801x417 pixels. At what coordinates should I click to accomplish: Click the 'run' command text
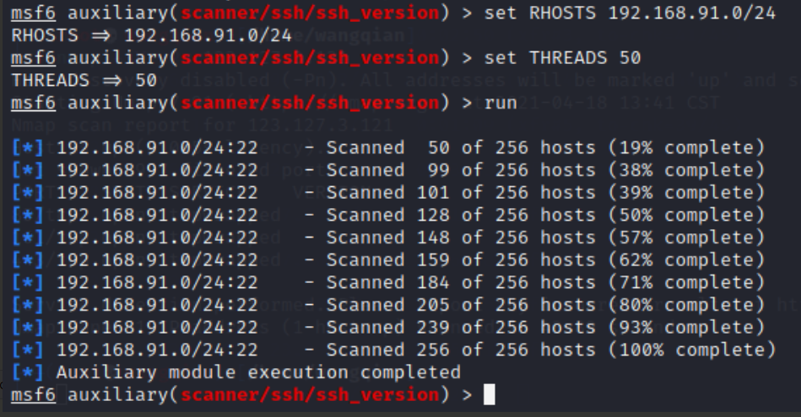[x=501, y=103]
